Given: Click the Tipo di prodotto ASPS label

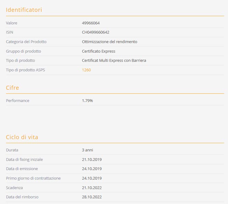Looking at the screenshot, I should tap(25, 70).
